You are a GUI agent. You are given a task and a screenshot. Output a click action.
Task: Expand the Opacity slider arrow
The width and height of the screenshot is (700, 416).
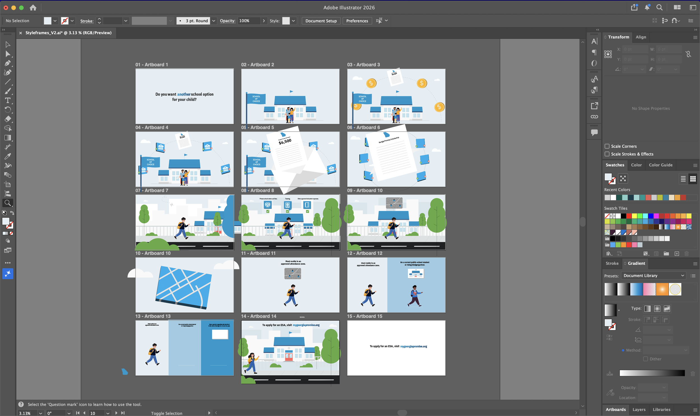tap(263, 21)
